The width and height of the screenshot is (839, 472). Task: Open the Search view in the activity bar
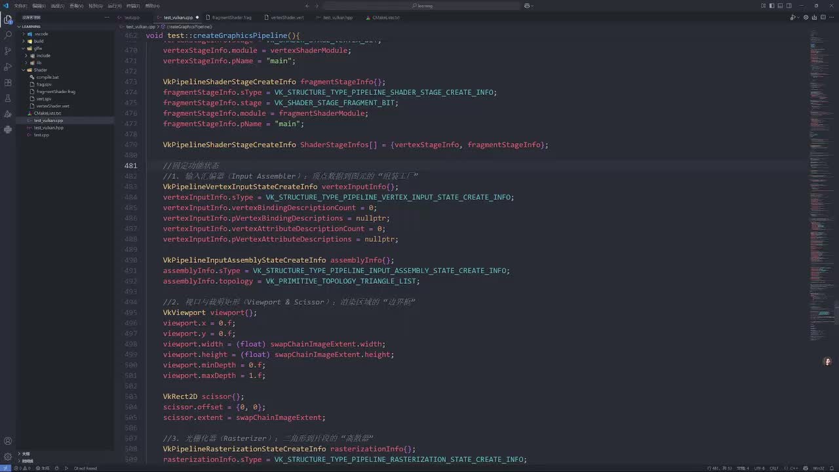pos(8,35)
